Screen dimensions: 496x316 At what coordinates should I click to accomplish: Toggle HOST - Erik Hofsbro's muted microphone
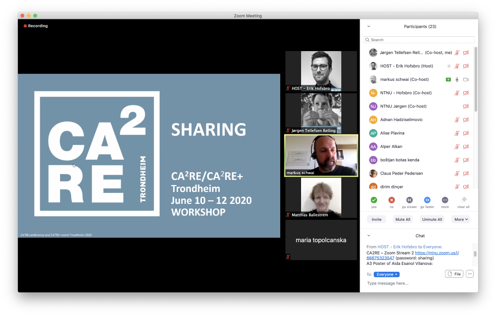point(457,66)
